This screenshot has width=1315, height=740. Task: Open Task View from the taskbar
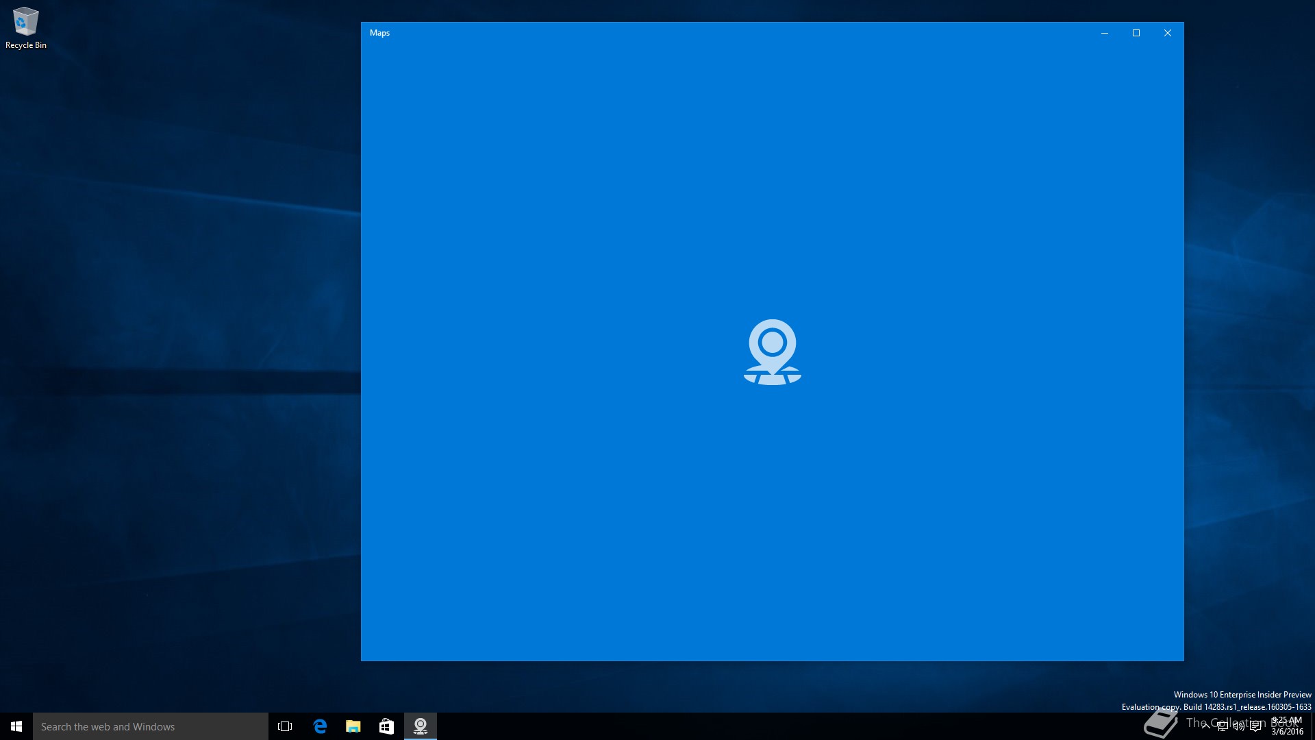285,726
